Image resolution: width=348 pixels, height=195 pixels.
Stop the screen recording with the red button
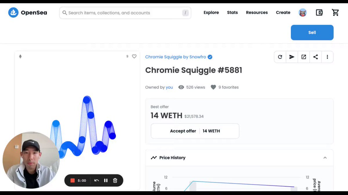[72, 181]
